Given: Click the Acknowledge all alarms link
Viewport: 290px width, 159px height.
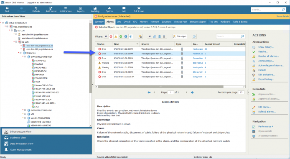Looking at the screenshot, I should [271, 65].
